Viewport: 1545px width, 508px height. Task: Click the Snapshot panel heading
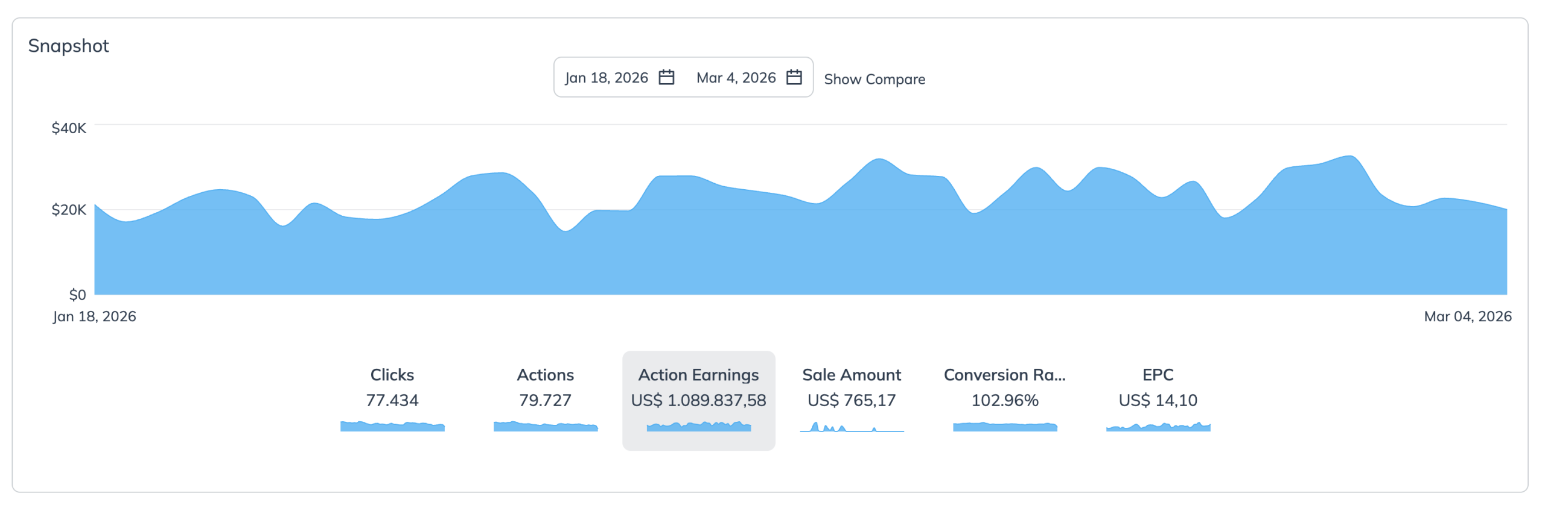coord(68,46)
